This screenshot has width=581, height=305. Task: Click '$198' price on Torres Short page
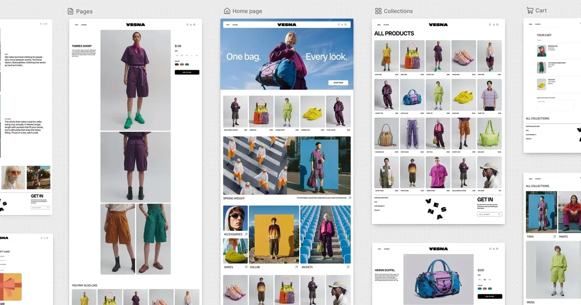point(178,46)
